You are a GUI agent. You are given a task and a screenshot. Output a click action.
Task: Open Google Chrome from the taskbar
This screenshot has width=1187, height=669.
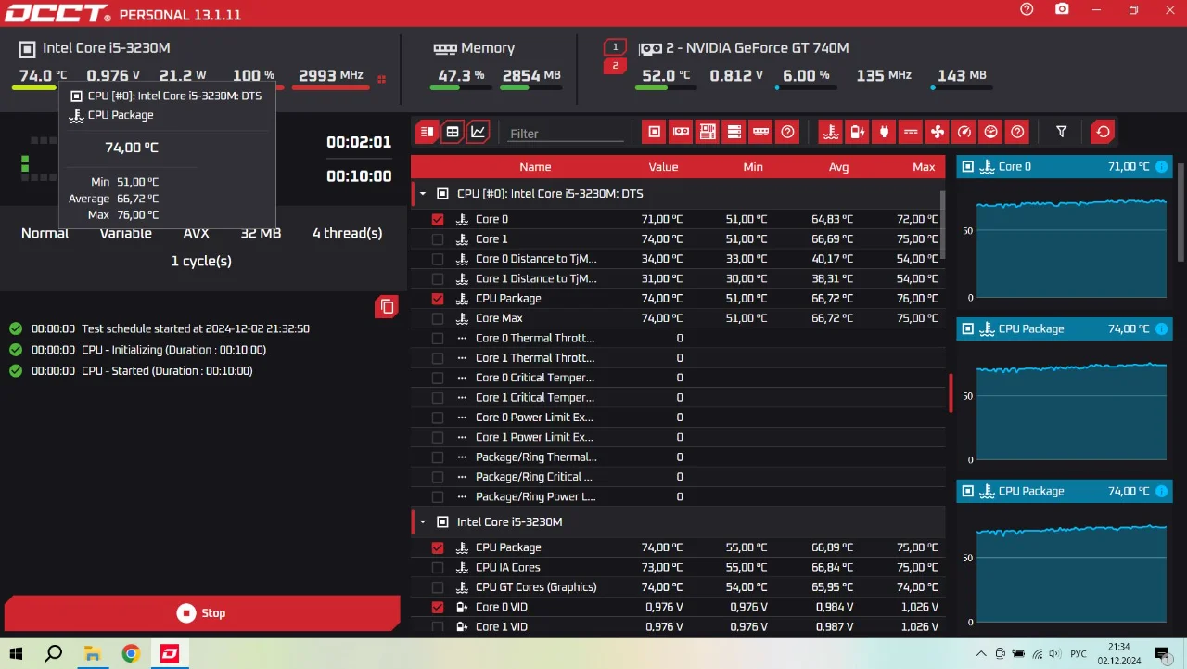(x=131, y=654)
